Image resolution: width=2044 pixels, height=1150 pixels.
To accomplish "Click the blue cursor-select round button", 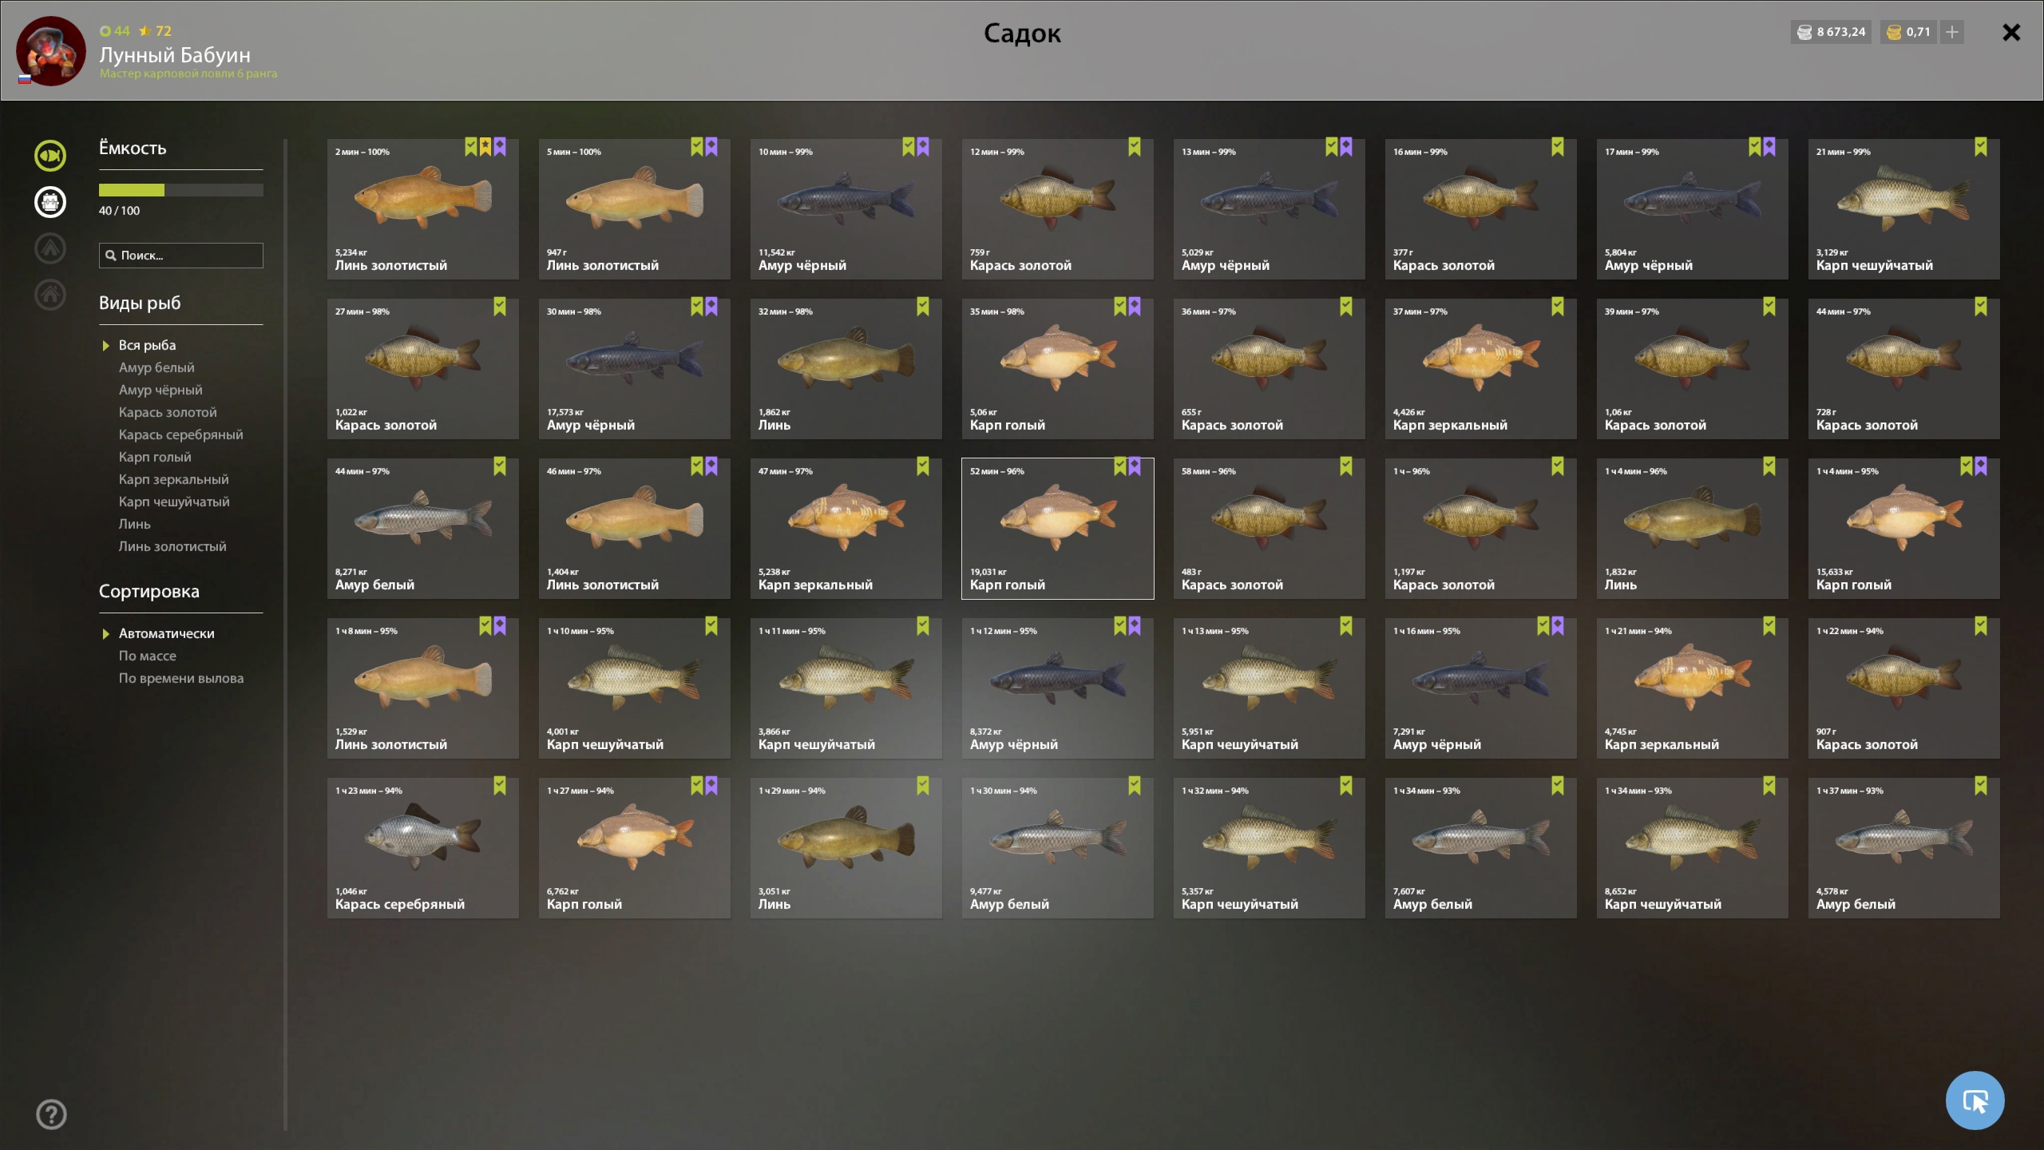I will tap(1975, 1100).
